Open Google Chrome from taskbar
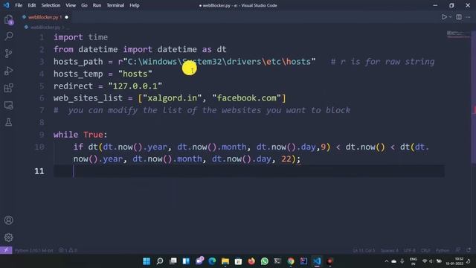The height and width of the screenshot is (268, 476). tap(291, 261)
